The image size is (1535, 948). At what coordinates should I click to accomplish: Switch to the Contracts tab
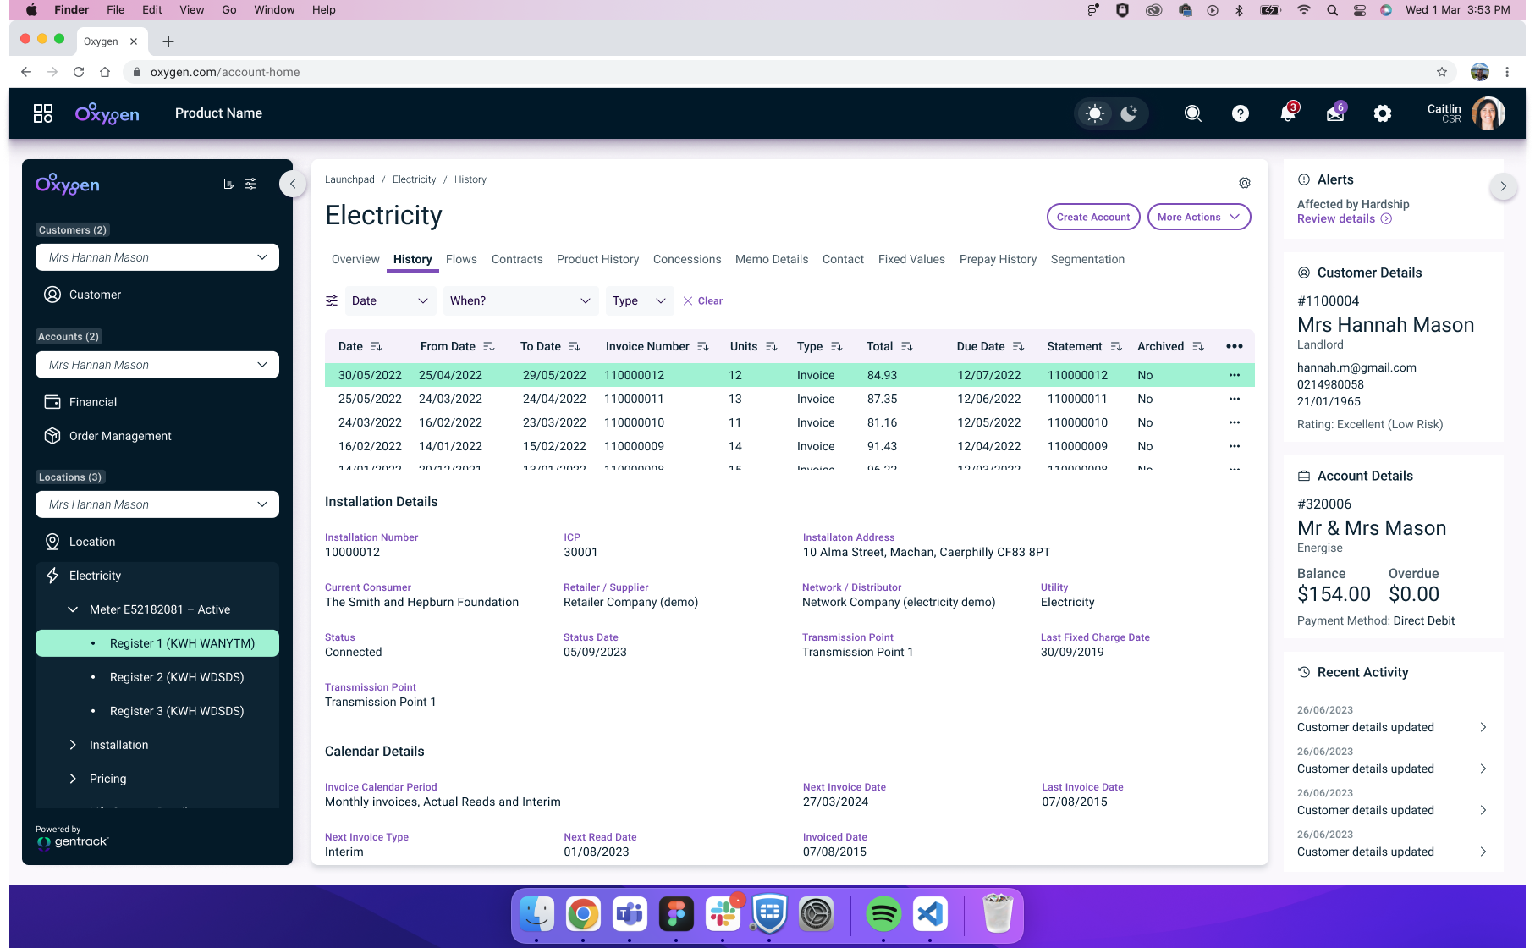pos(516,260)
